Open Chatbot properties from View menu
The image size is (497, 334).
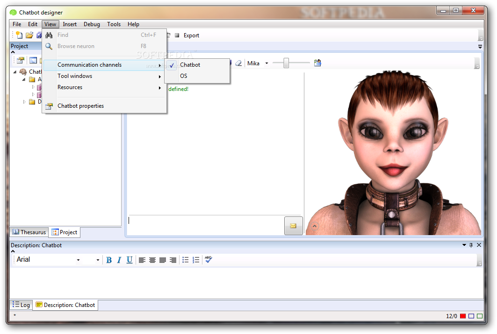(x=104, y=106)
